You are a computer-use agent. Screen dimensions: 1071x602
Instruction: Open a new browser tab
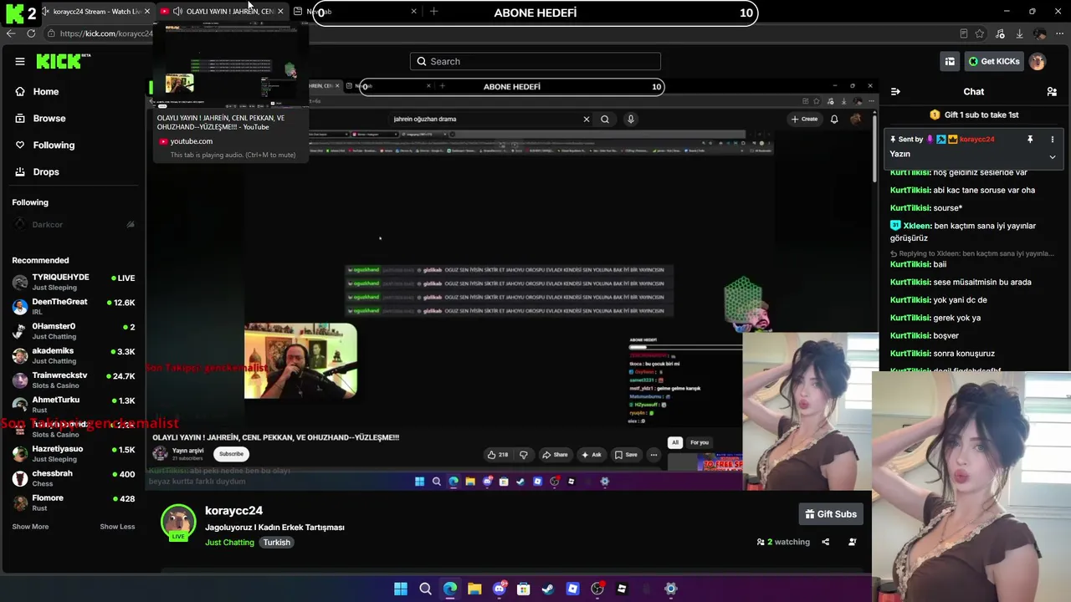click(433, 12)
